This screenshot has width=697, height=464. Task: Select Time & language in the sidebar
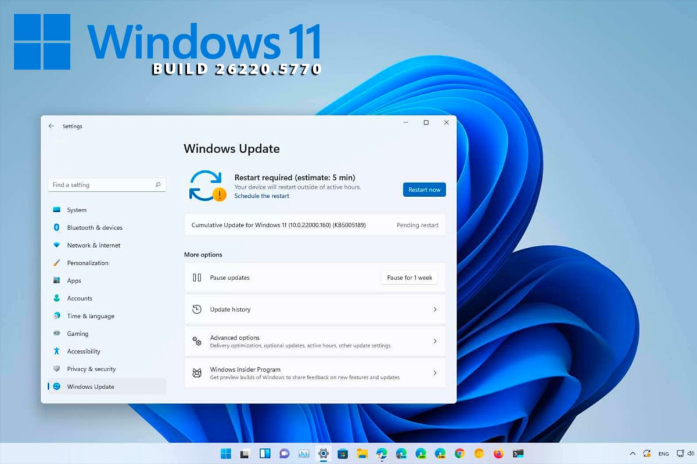pos(107,316)
